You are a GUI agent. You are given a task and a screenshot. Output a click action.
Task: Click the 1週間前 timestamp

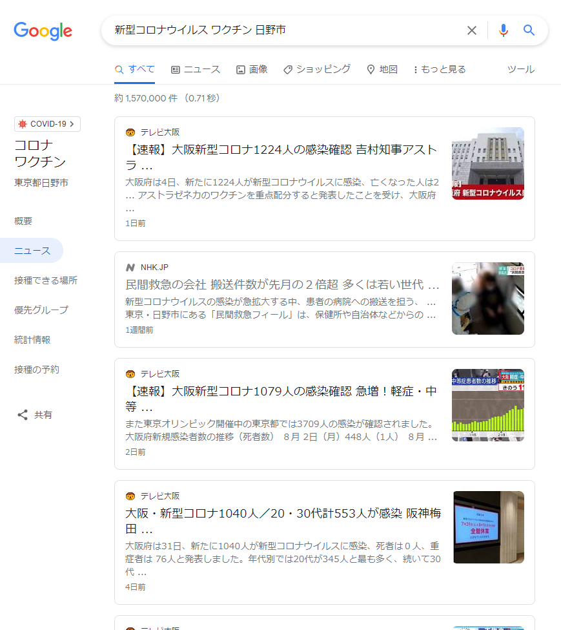coord(139,330)
